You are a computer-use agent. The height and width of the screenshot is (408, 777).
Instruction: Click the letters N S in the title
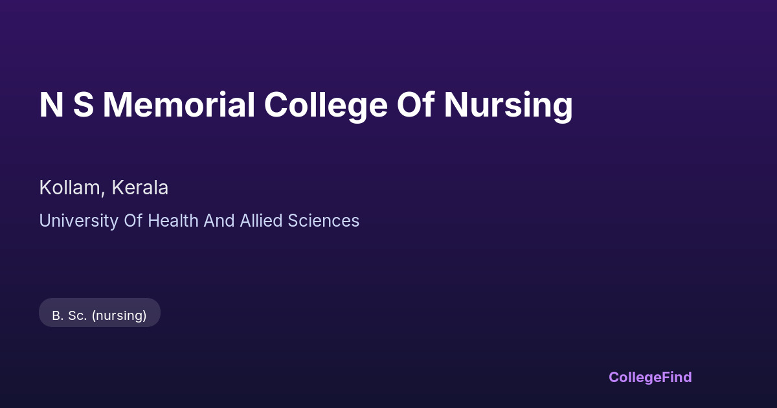click(66, 105)
